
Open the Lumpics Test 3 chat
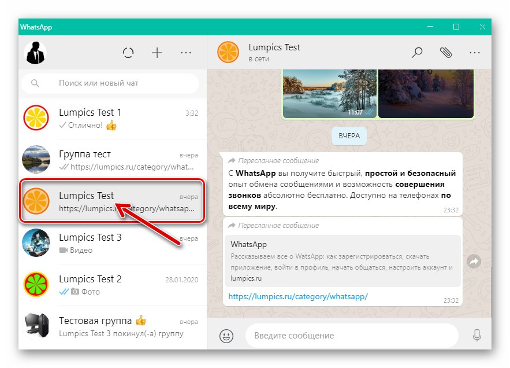[113, 243]
